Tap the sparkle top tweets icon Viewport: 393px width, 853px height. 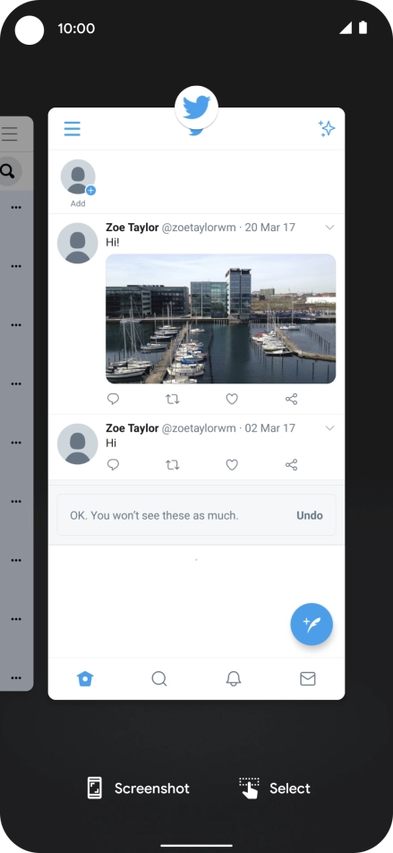coord(326,128)
